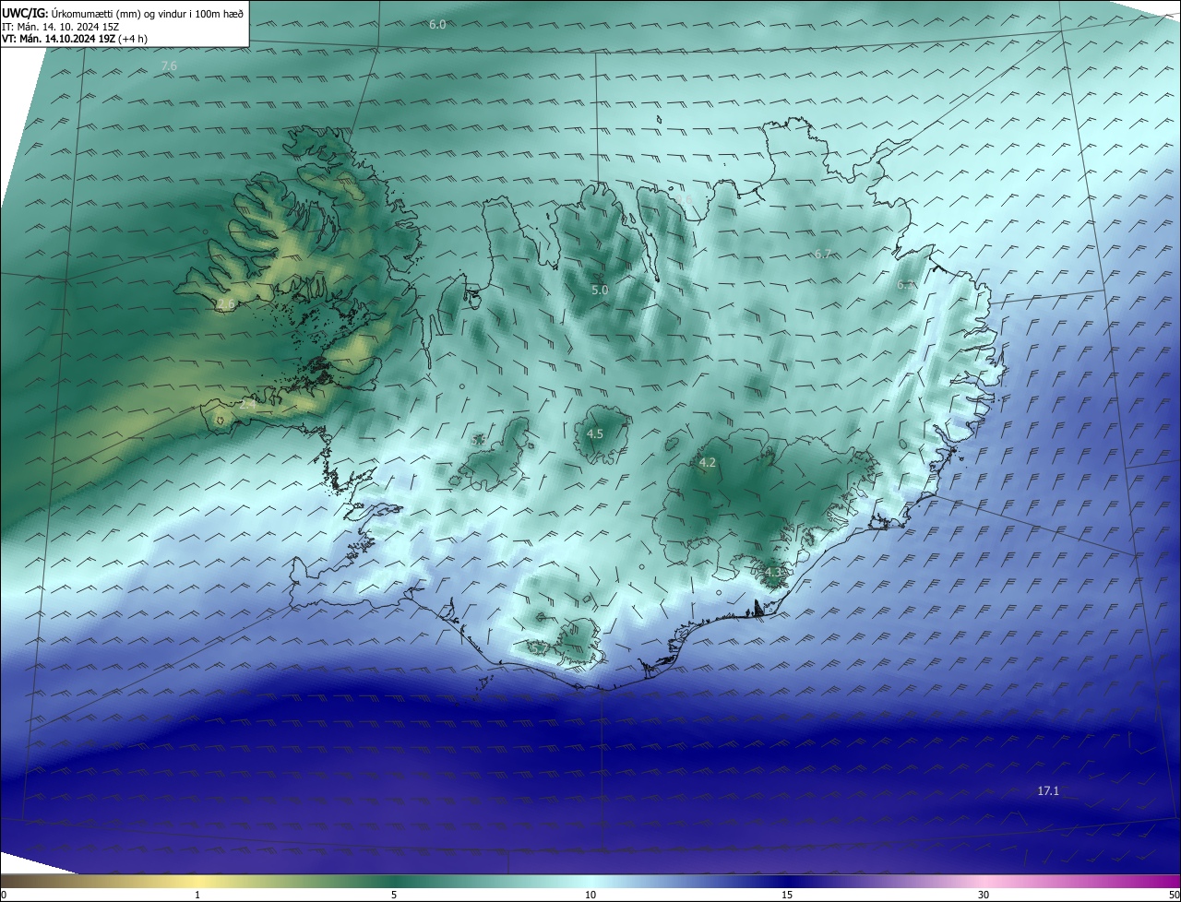Click the valid time 'VT: Mán. 14.10.2024 19Z (+4 h)'

tap(75, 39)
